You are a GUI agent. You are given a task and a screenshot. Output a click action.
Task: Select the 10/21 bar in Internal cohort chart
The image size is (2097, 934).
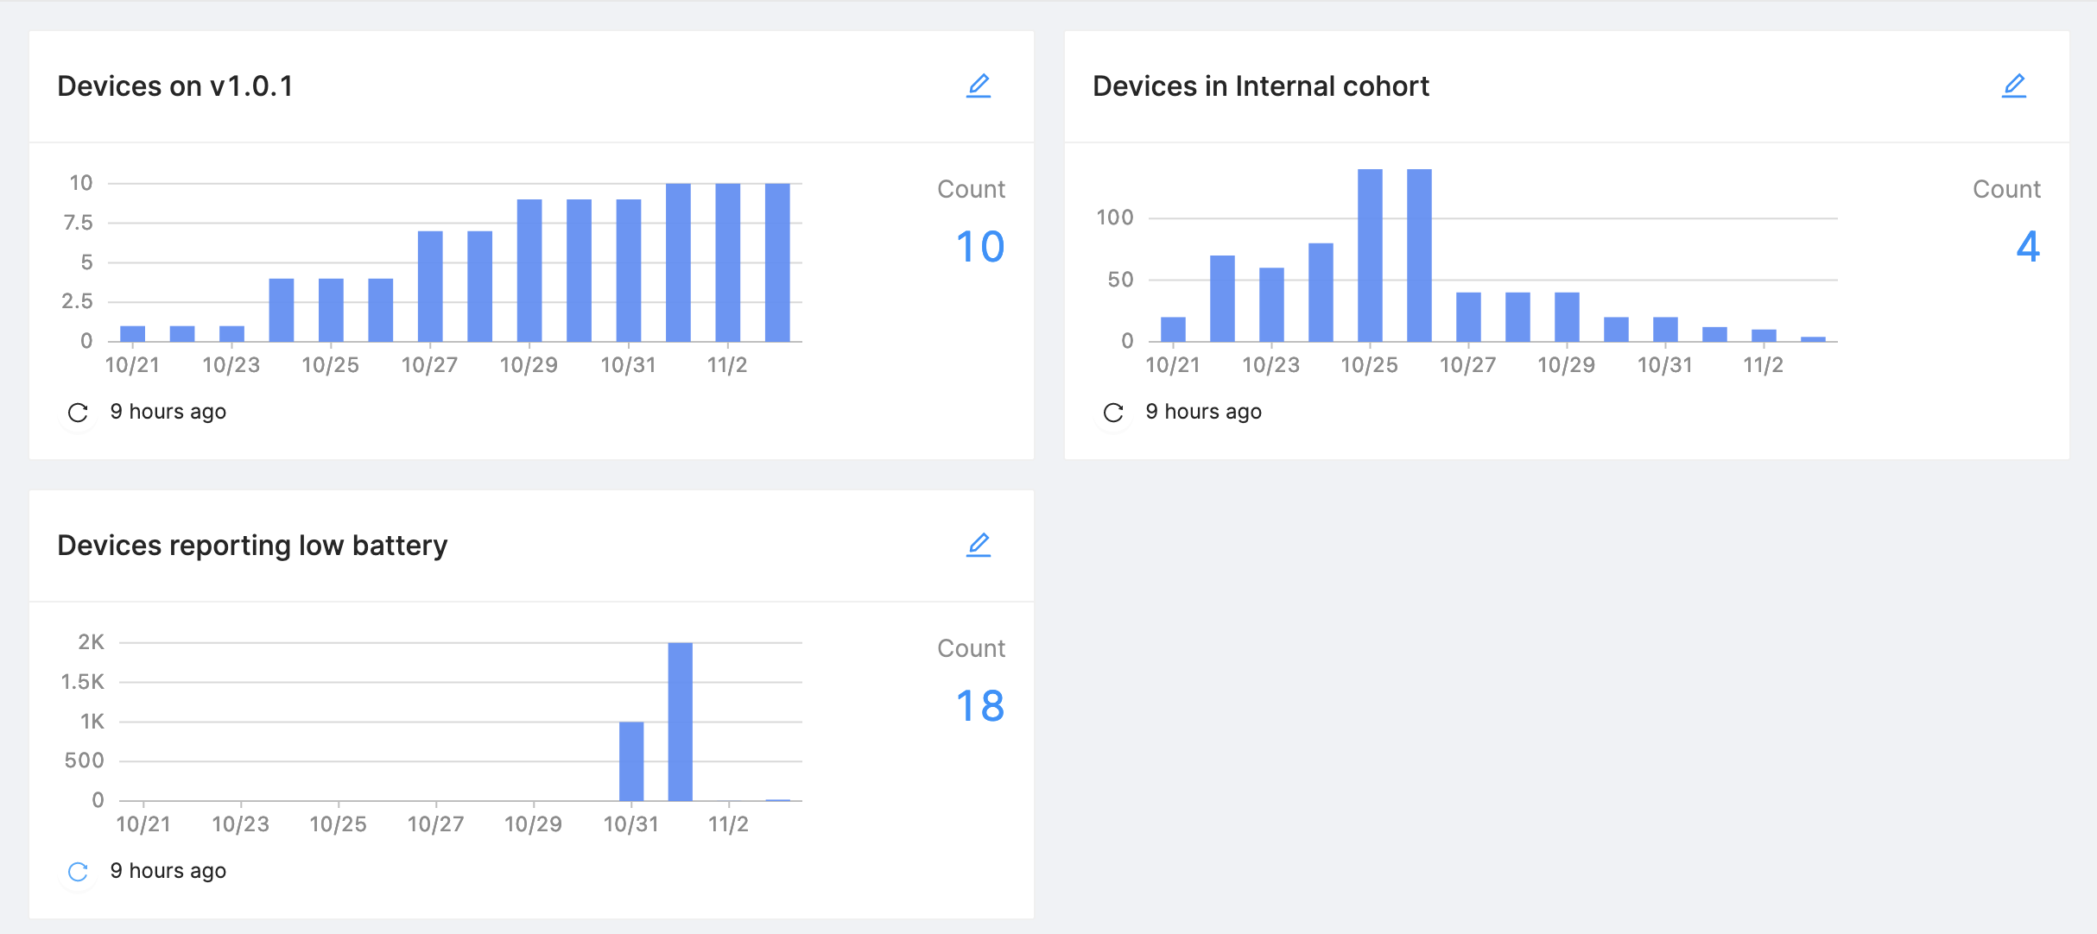coord(1173,330)
